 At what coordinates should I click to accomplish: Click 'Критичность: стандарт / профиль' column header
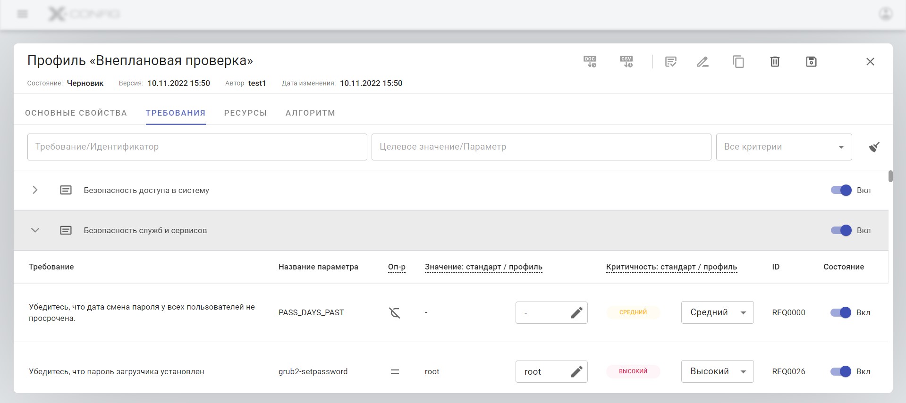[671, 267]
